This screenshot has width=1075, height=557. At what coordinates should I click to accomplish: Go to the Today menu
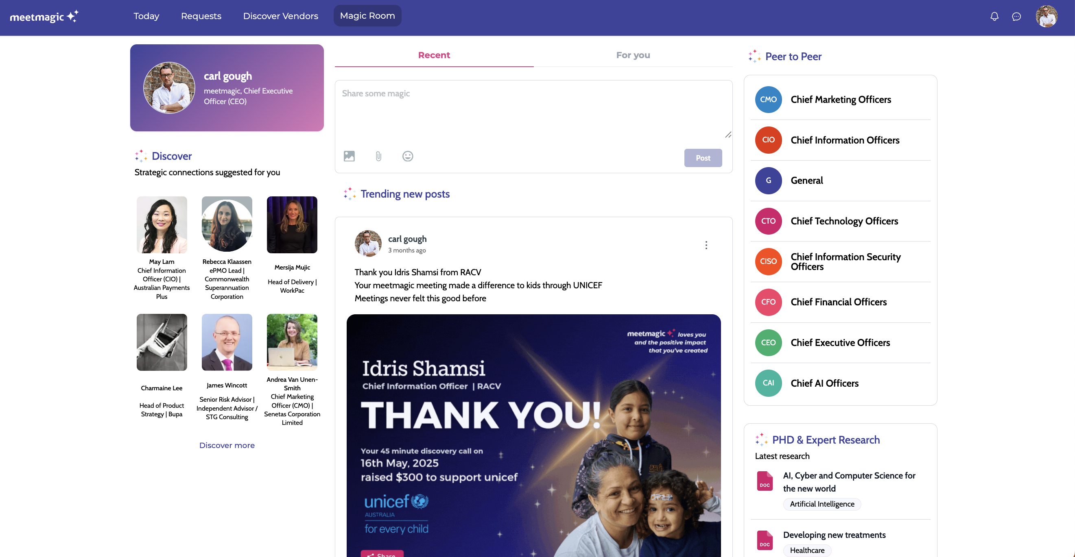coord(146,16)
